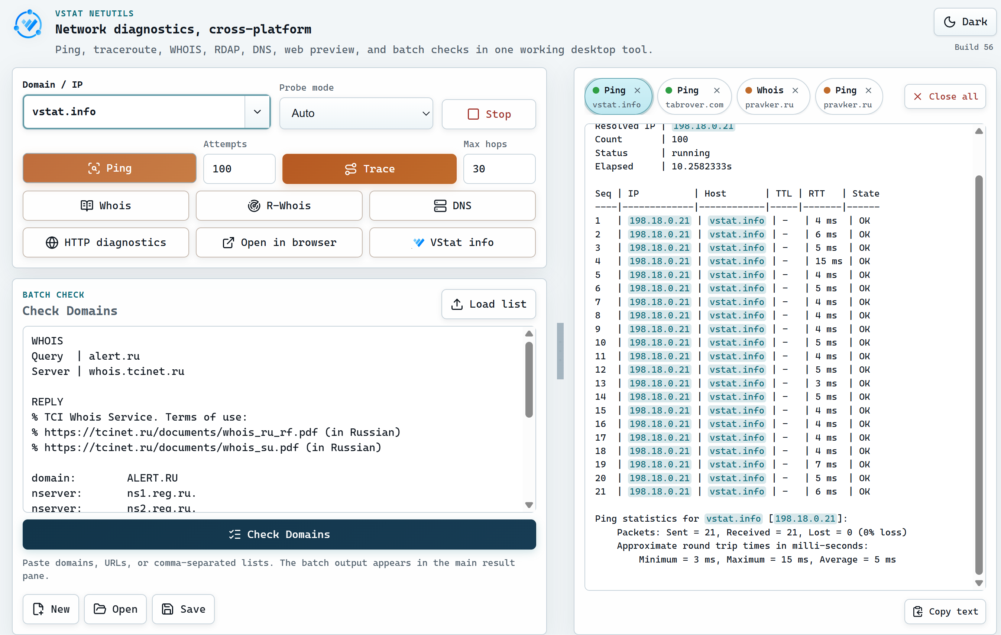Click the Resolved IP value link

(x=703, y=126)
